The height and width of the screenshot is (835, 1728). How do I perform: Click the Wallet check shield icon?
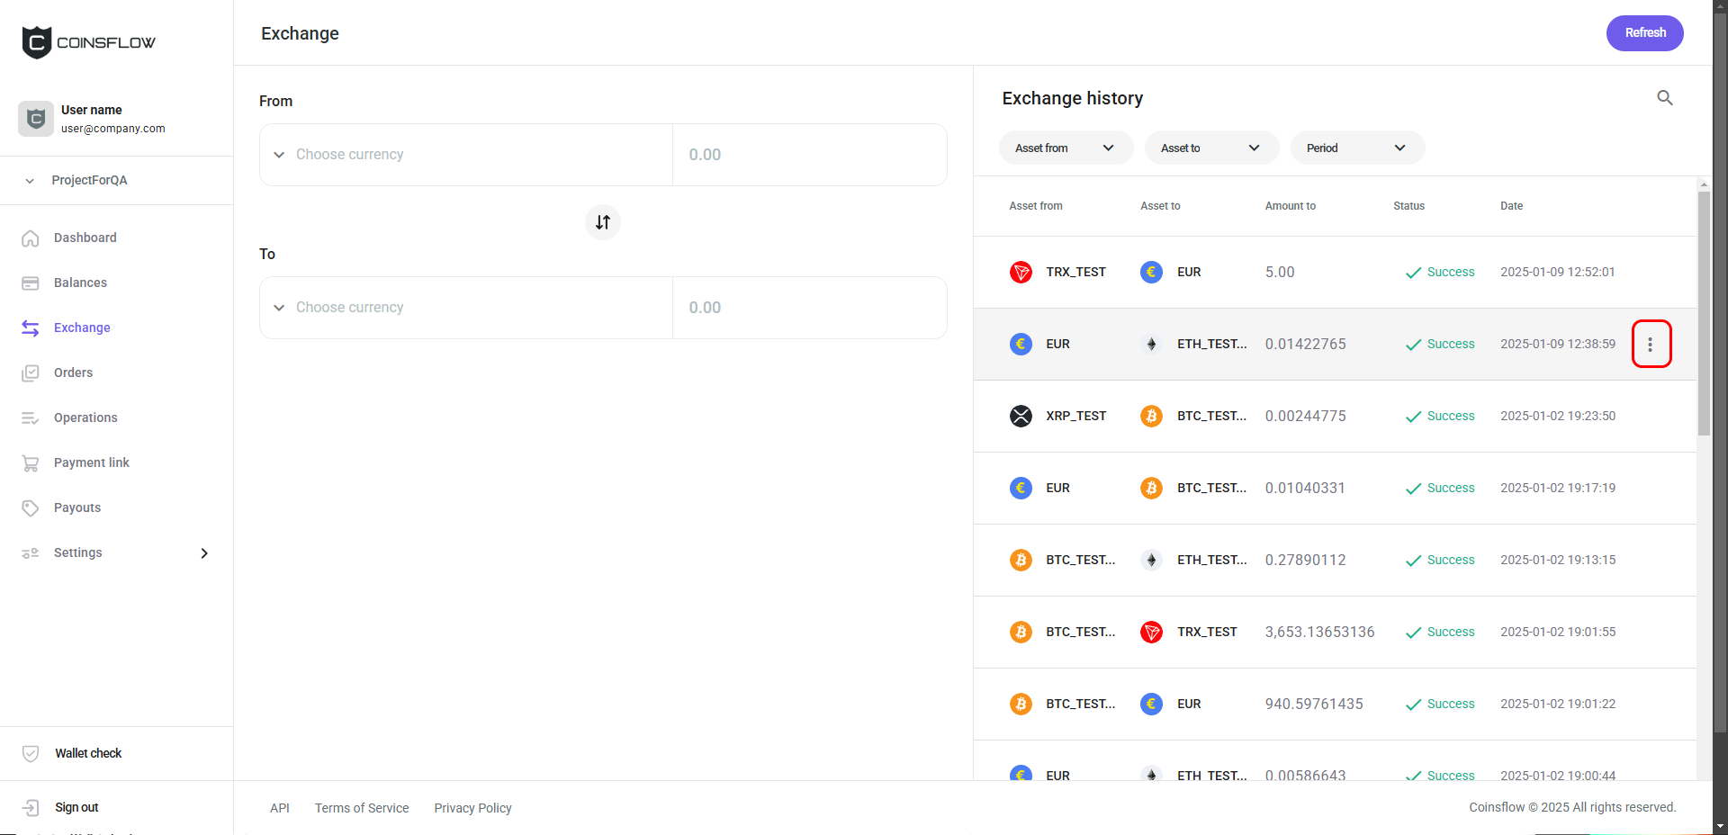[31, 753]
